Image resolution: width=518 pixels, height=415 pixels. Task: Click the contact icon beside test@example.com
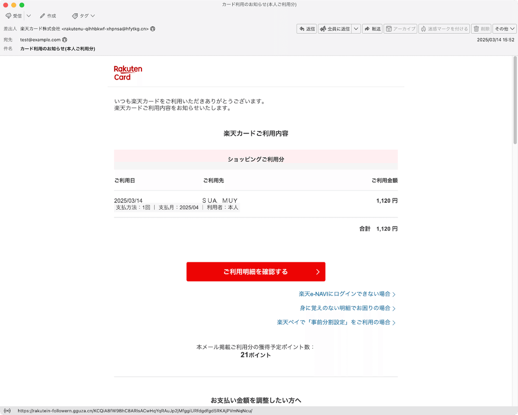65,40
